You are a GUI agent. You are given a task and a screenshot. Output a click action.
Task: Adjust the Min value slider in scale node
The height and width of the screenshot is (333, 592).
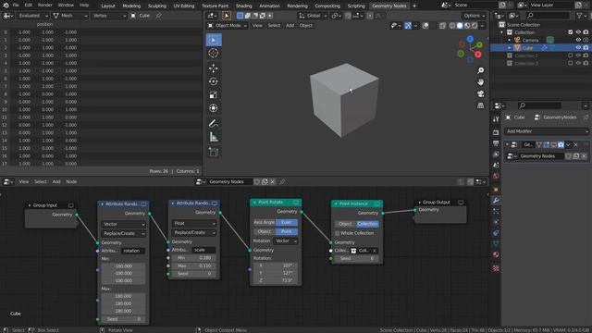pyautogui.click(x=194, y=258)
